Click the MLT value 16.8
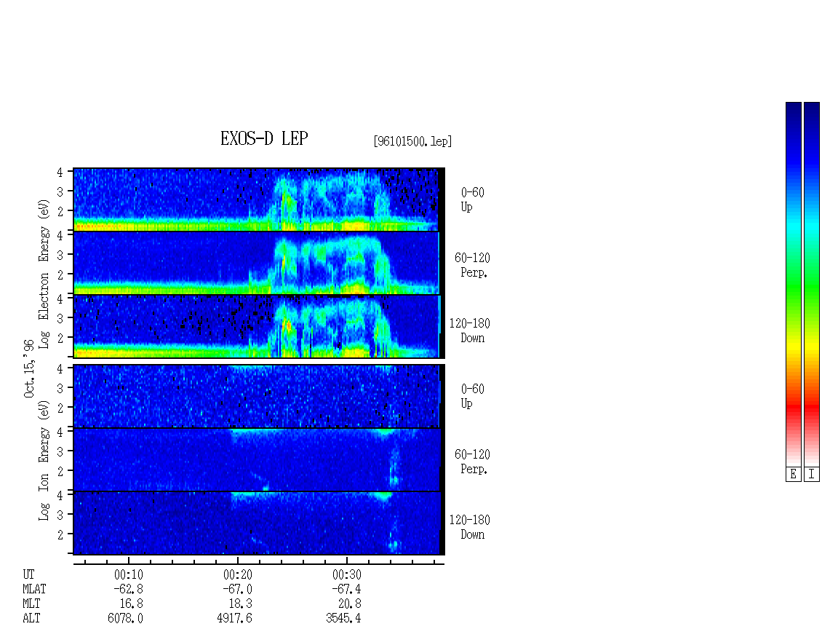The height and width of the screenshot is (637, 822). coord(132,604)
